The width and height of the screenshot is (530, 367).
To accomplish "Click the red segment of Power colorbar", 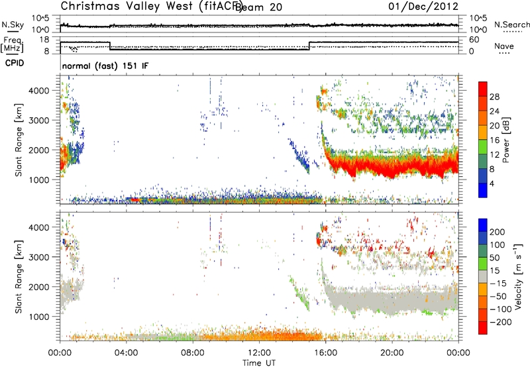I will tap(483, 89).
